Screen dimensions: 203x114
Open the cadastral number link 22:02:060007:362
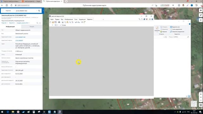(20, 37)
